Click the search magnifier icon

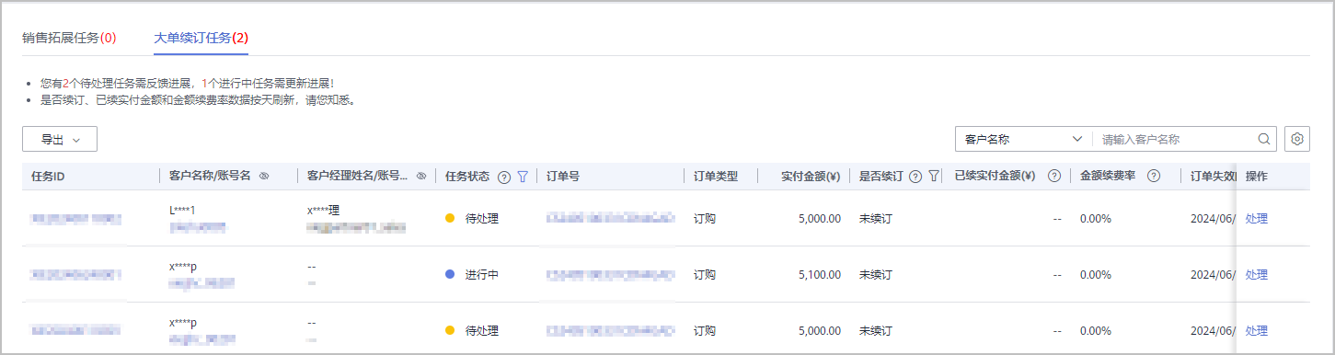(x=1264, y=140)
